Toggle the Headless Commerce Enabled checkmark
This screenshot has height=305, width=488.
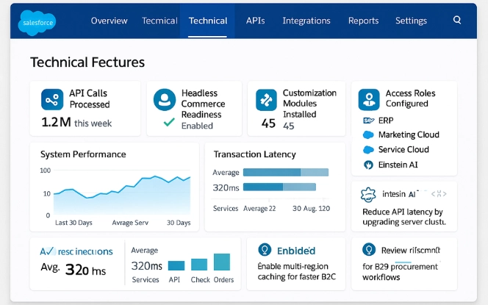pyautogui.click(x=169, y=125)
